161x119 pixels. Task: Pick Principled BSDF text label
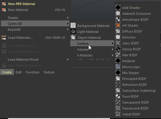(x=134, y=79)
